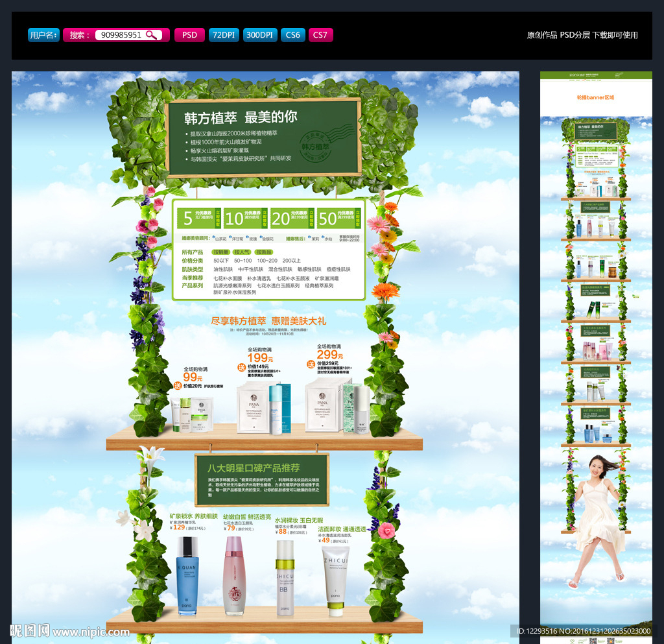Click the top-right text 原创作品 PSD分层 下载即可使用
This screenshot has height=644, width=664.
click(x=582, y=35)
